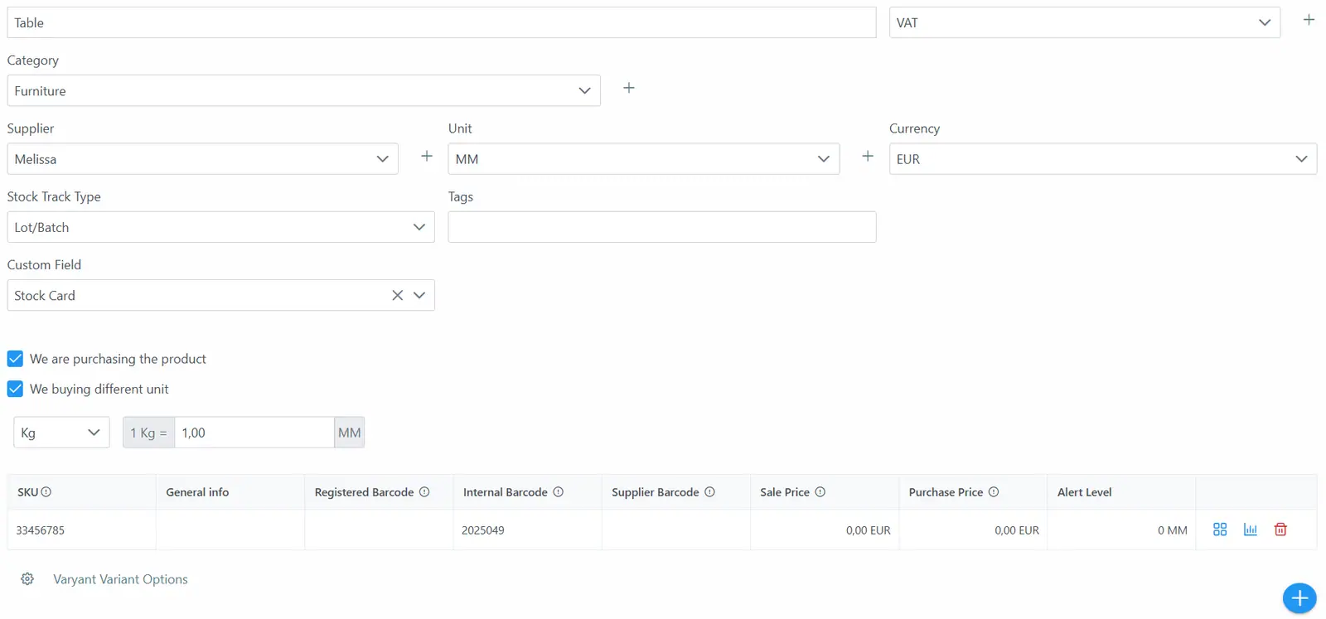The image size is (1326, 619).
Task: Open the variant options gear icon
Action: pos(27,579)
